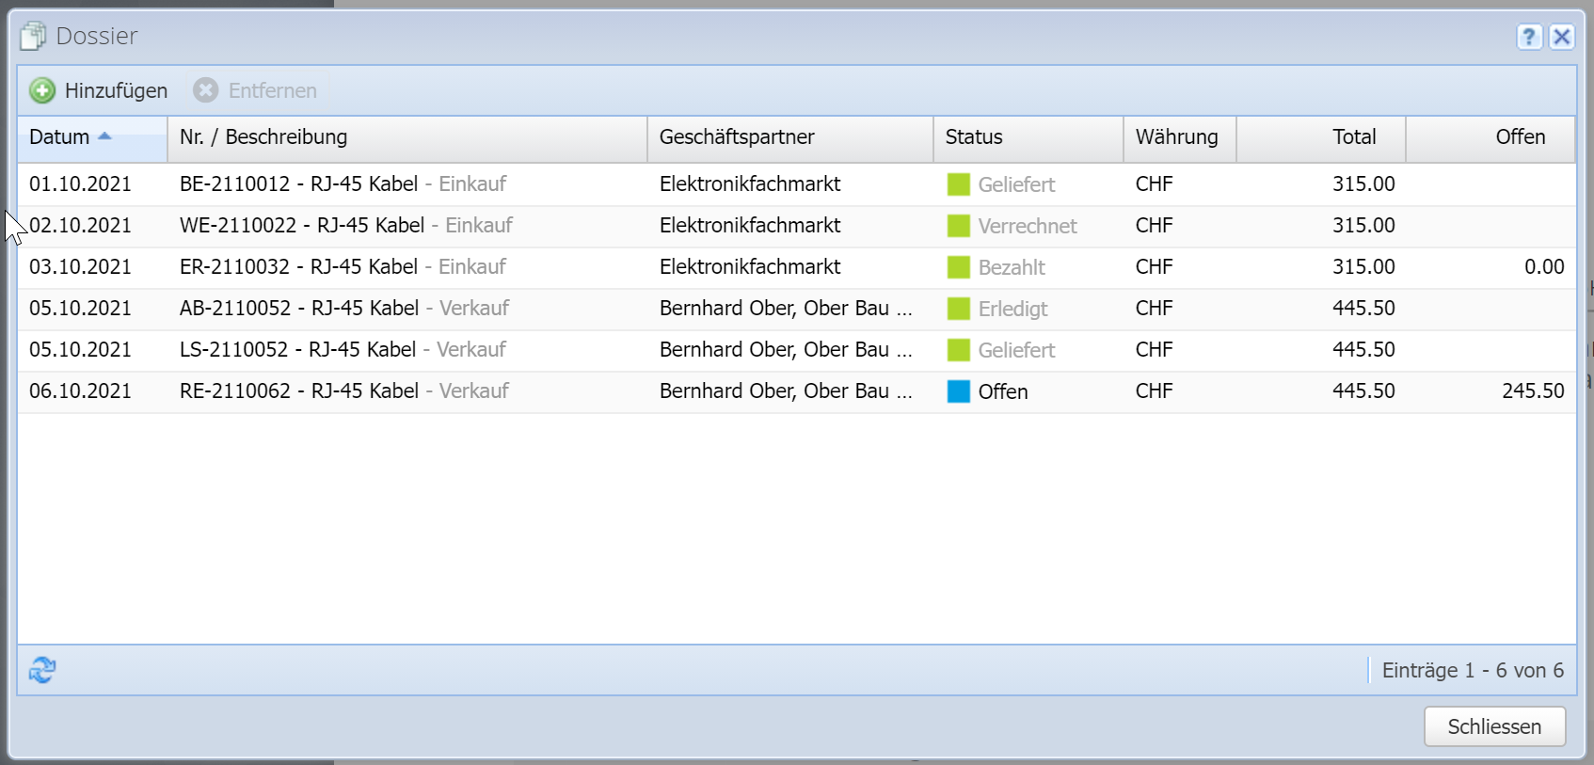
Task: Click green swatch beside Bezahlt status
Action: pyautogui.click(x=958, y=267)
